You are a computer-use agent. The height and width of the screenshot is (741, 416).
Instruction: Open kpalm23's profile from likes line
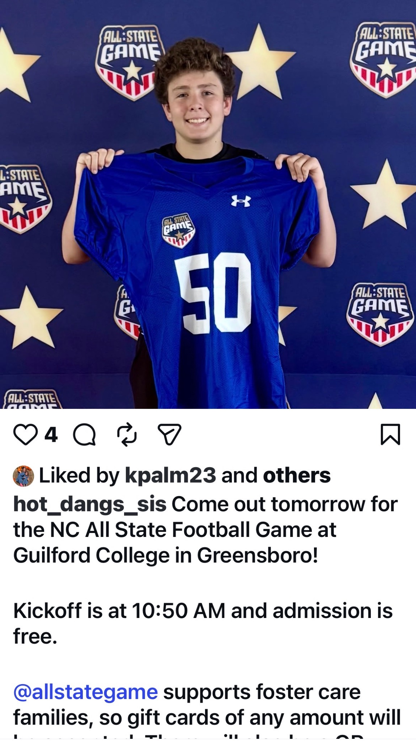[x=170, y=475]
